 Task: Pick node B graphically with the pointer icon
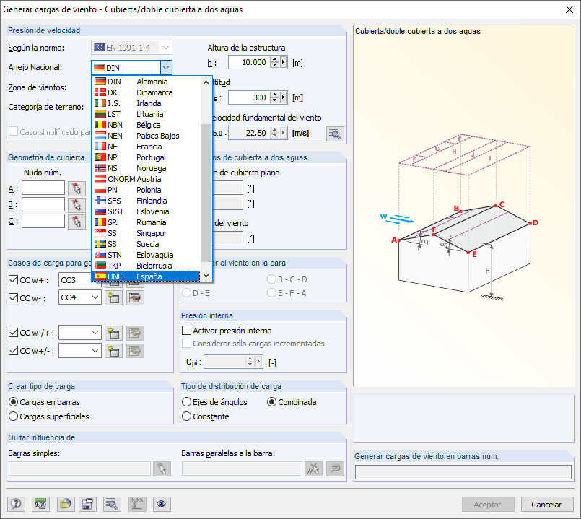[77, 204]
